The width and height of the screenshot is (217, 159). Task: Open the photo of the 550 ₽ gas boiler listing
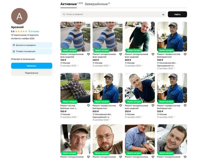172,88
